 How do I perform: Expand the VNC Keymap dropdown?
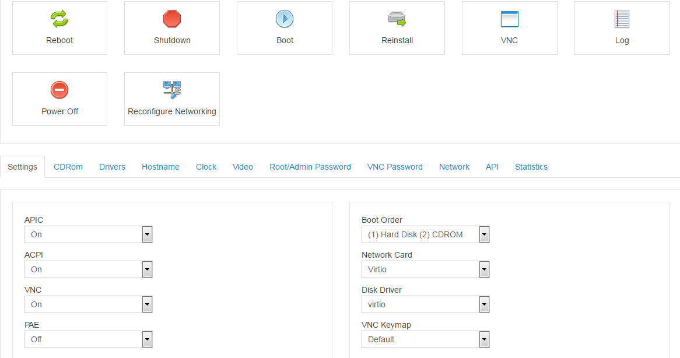pos(425,339)
